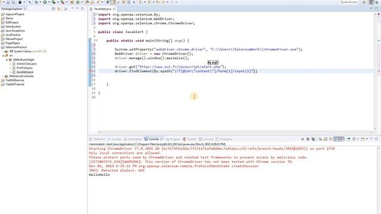Switch to the Progress tab

173,139
